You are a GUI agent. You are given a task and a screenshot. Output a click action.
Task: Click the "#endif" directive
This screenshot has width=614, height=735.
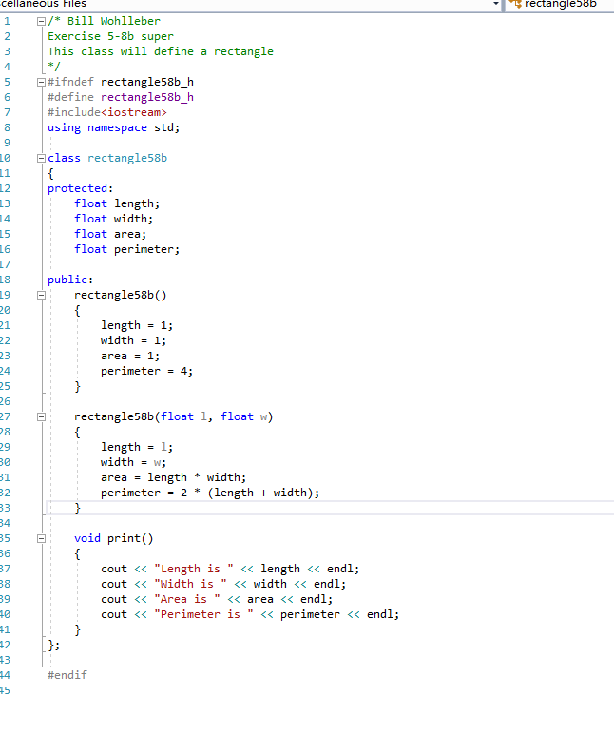coord(67,675)
